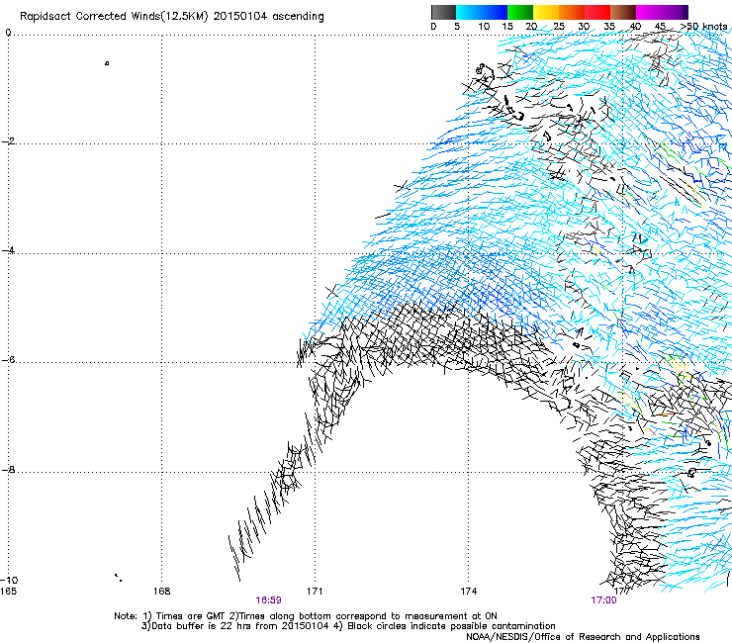Image resolution: width=732 pixels, height=643 pixels.
Task: Click the '35' legend scale label
Action: coord(609,27)
